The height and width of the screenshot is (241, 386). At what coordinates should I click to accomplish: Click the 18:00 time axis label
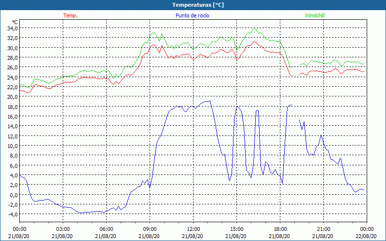[280, 229]
